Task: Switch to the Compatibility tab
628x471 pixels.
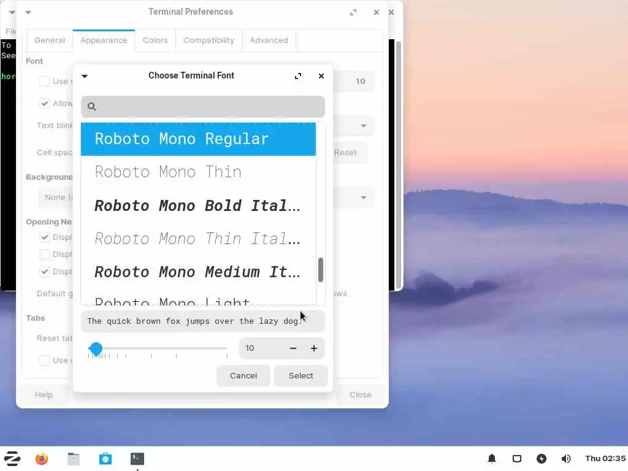Action: tap(209, 40)
